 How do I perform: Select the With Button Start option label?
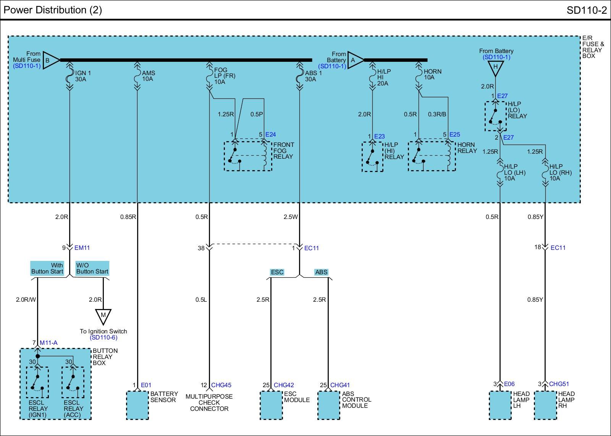tap(47, 269)
